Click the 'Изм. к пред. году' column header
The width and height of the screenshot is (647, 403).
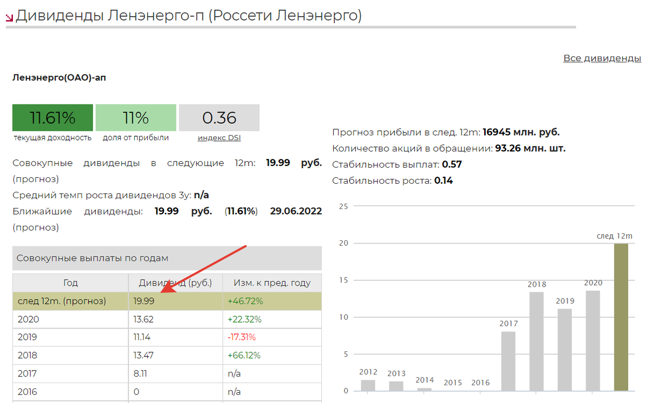pos(272,283)
